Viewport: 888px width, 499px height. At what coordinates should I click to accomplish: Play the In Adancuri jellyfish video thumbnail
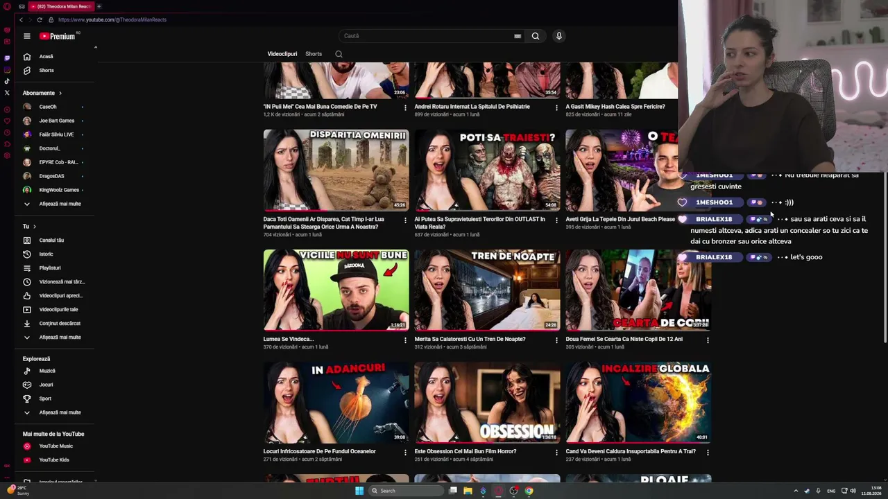[336, 403]
